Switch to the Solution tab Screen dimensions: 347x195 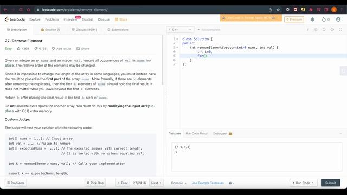[50, 30]
